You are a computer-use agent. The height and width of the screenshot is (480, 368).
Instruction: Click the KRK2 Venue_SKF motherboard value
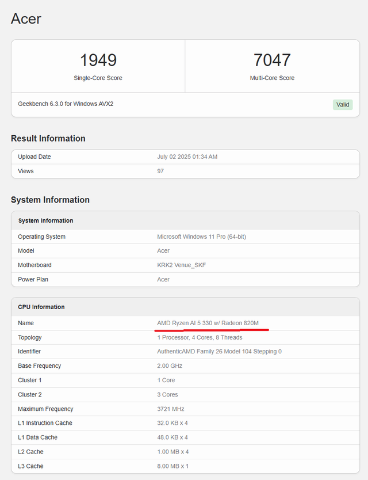point(181,265)
